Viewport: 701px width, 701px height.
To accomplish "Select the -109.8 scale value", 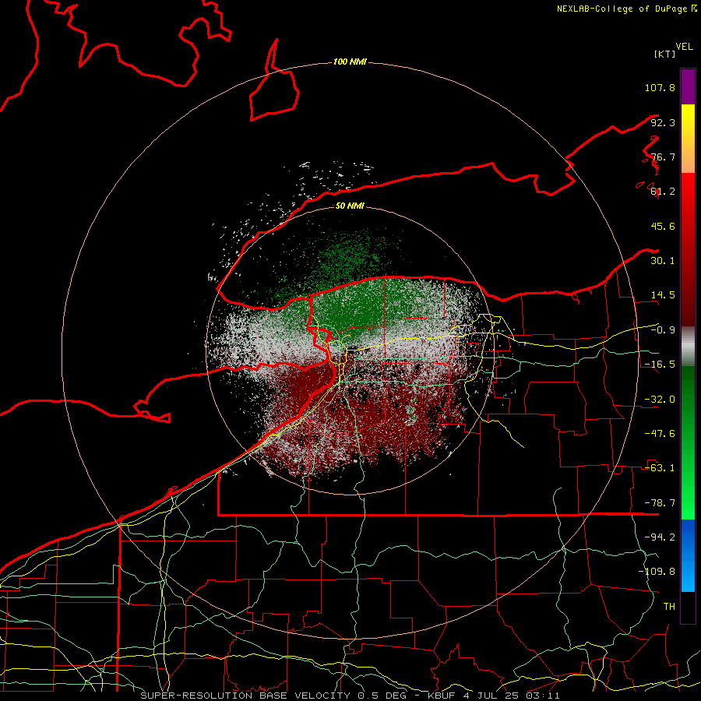I will pyautogui.click(x=657, y=572).
